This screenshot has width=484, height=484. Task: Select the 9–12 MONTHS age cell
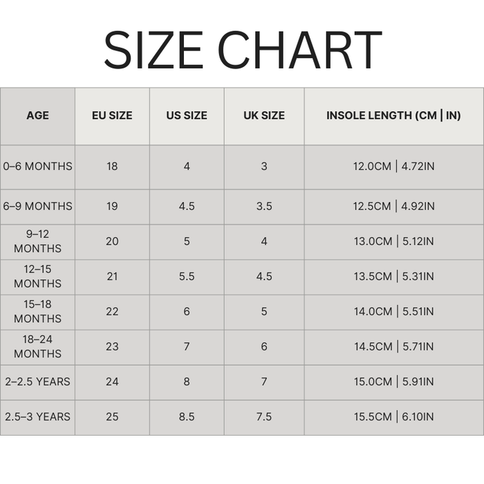click(x=37, y=241)
